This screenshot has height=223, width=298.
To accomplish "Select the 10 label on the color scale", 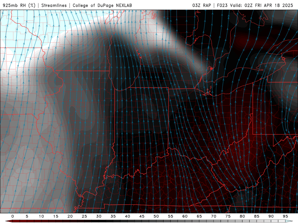I will tap(41, 216).
